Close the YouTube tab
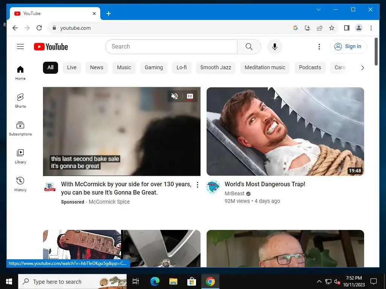 point(94,14)
